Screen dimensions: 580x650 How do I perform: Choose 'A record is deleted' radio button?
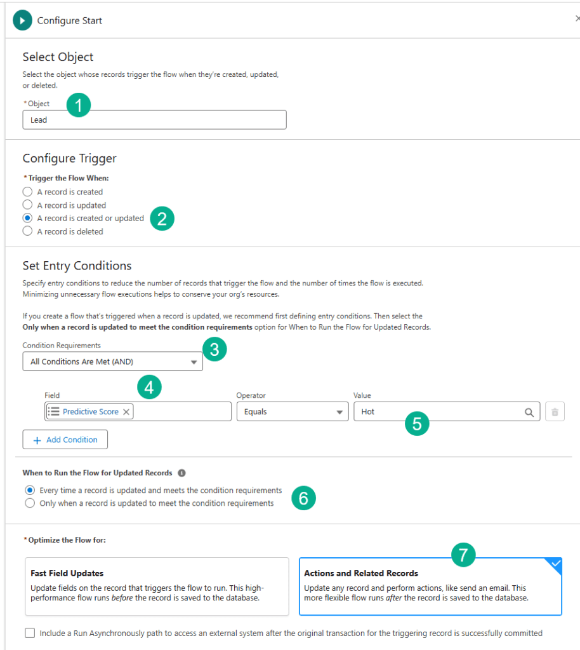pyautogui.click(x=27, y=232)
